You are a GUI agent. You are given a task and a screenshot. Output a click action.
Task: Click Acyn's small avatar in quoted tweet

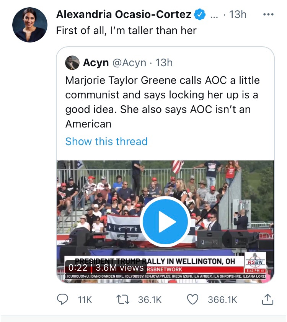tap(72, 62)
